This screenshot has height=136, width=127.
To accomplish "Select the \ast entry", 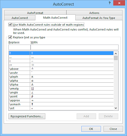I will (x=61, y=108).
